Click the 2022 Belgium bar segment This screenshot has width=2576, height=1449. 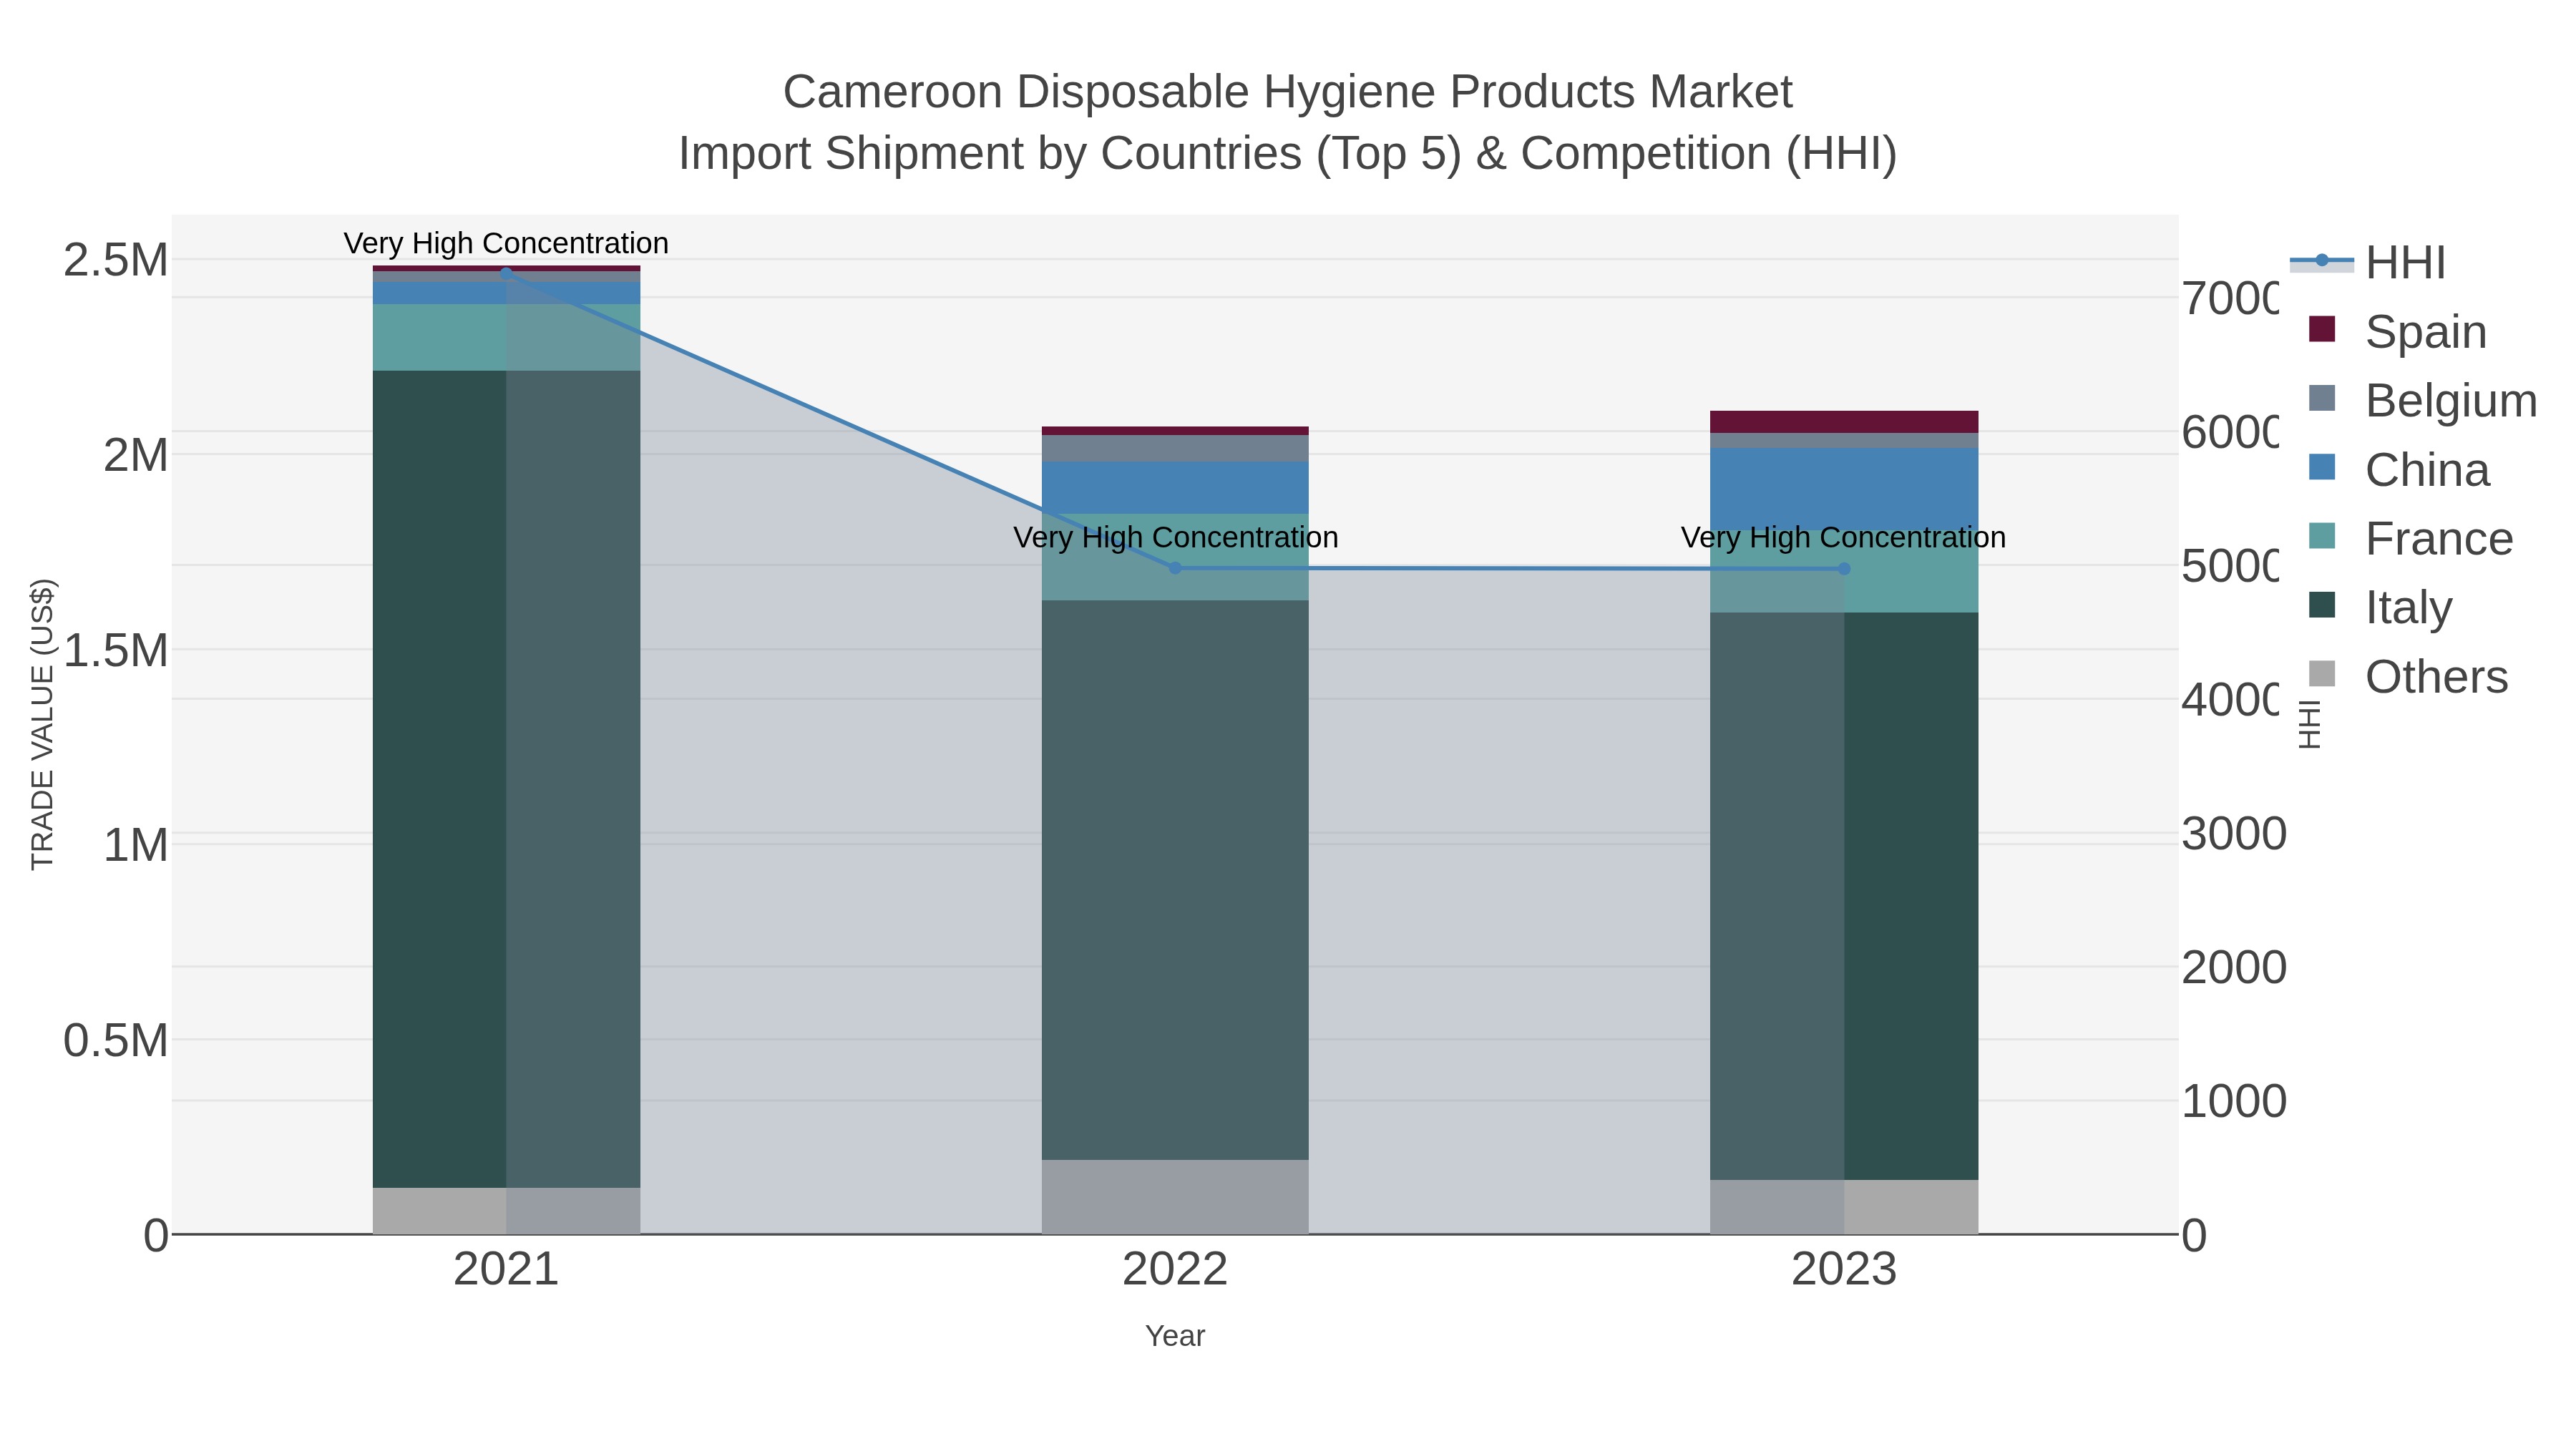[x=1175, y=448]
